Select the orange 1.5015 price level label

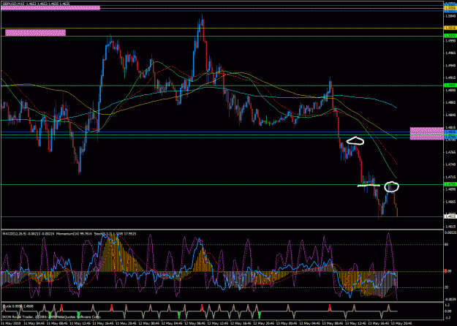point(450,28)
